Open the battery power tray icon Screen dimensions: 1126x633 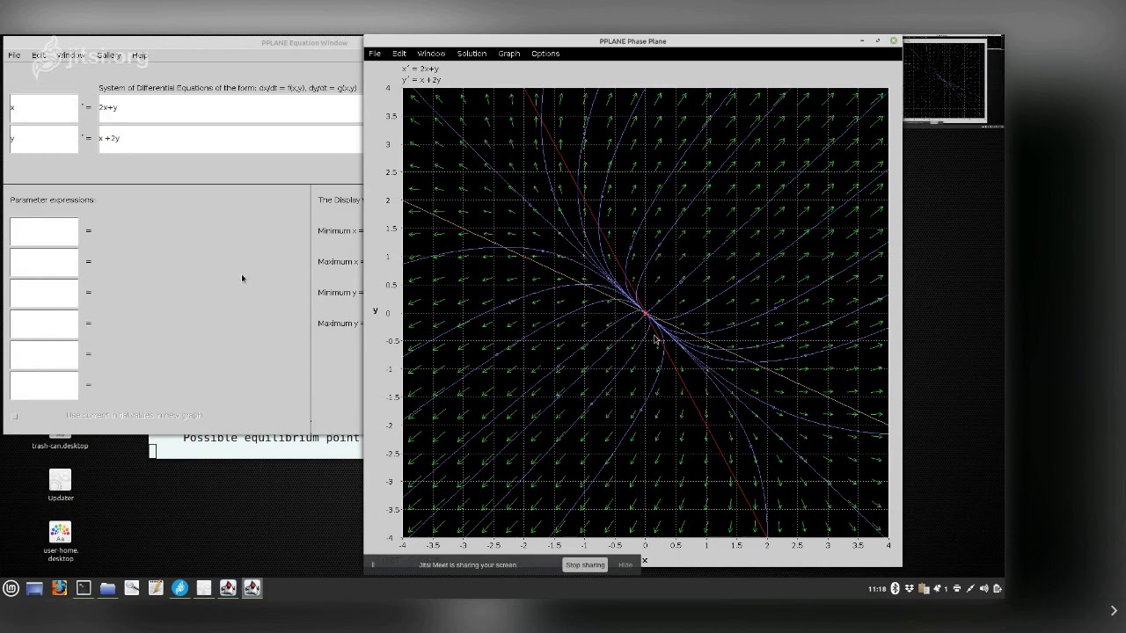[x=997, y=589]
